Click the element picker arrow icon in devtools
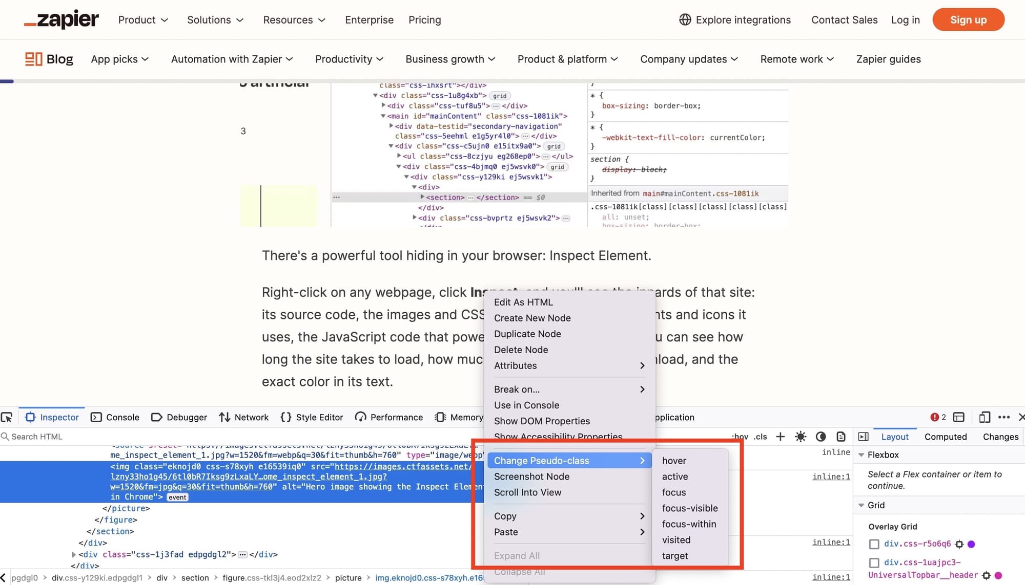This screenshot has width=1025, height=585. 7,417
